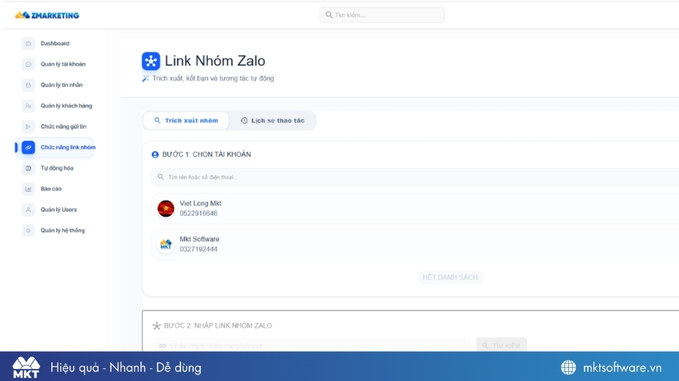Click the Link Nhóm Zalo page title
The width and height of the screenshot is (679, 381).
coord(215,61)
